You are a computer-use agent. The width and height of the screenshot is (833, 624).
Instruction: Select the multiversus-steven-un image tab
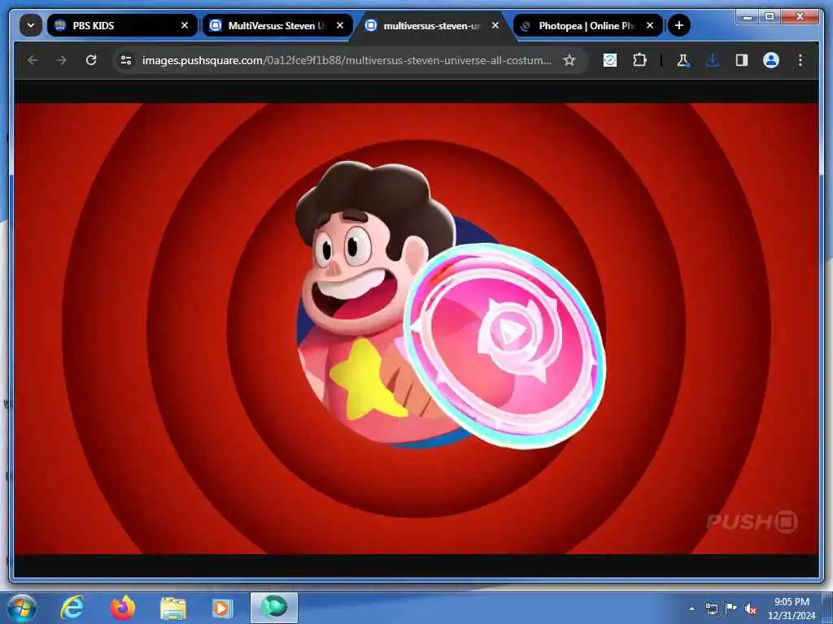click(433, 25)
